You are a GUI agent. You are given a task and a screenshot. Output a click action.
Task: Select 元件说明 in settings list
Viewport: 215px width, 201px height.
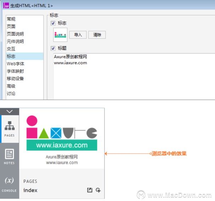pyautogui.click(x=25, y=41)
